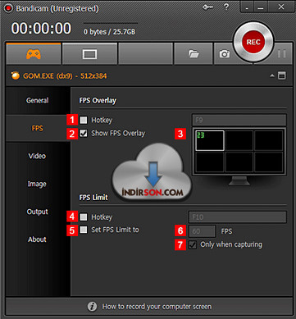The image size is (296, 319).
Task: Click the orange GOM.EXE target icon
Action: pos(16,75)
